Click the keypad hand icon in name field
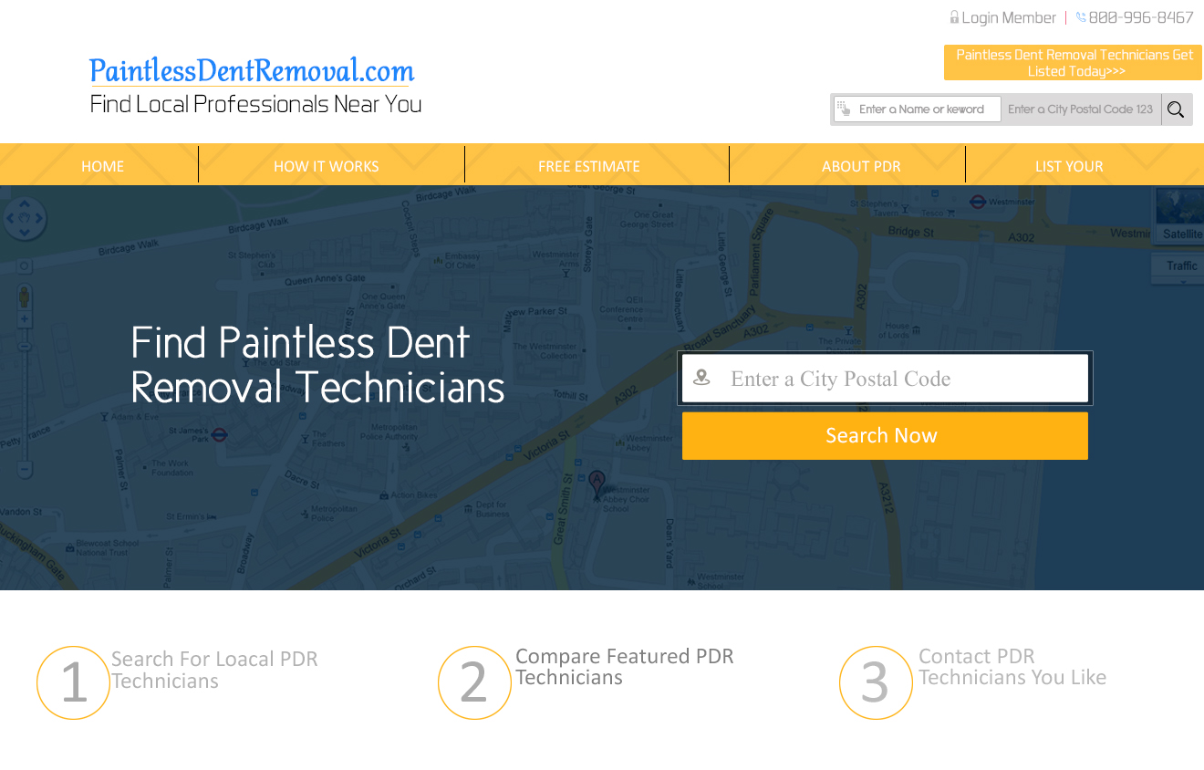 pyautogui.click(x=843, y=109)
